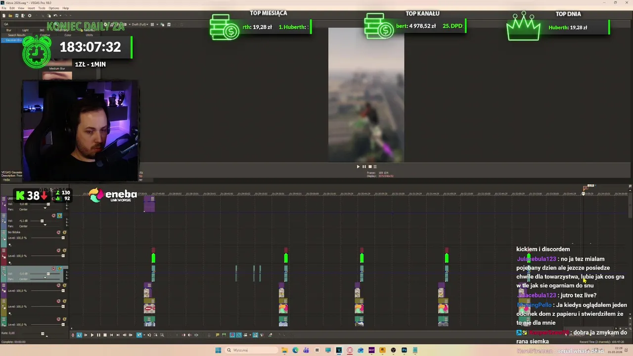The width and height of the screenshot is (633, 356).
Task: Click Stop in the timeline transport bar
Action: coord(105,335)
